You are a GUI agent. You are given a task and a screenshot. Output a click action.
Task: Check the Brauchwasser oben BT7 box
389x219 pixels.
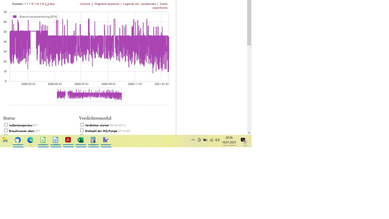pyautogui.click(x=6, y=130)
